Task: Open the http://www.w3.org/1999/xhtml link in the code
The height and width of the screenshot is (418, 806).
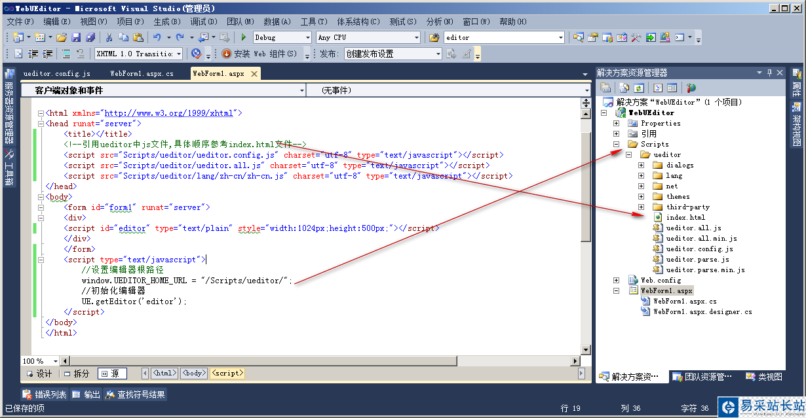Action: (169, 113)
